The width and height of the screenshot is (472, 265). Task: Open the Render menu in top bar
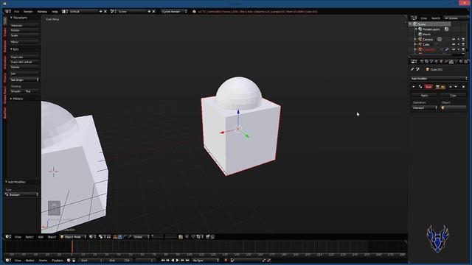coord(28,12)
